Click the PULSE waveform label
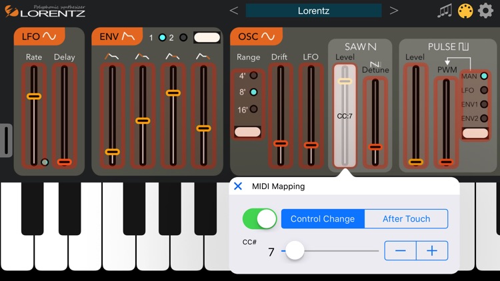Screen dimensions: 500x281 point(449,47)
